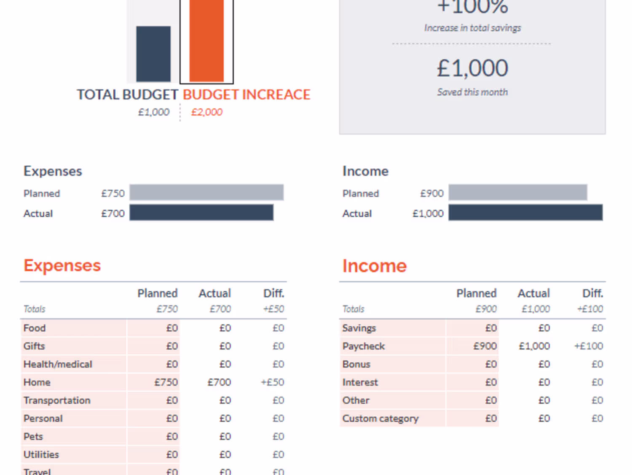632x475 pixels.
Task: Select the Custom category income label cell
Action: click(392, 418)
